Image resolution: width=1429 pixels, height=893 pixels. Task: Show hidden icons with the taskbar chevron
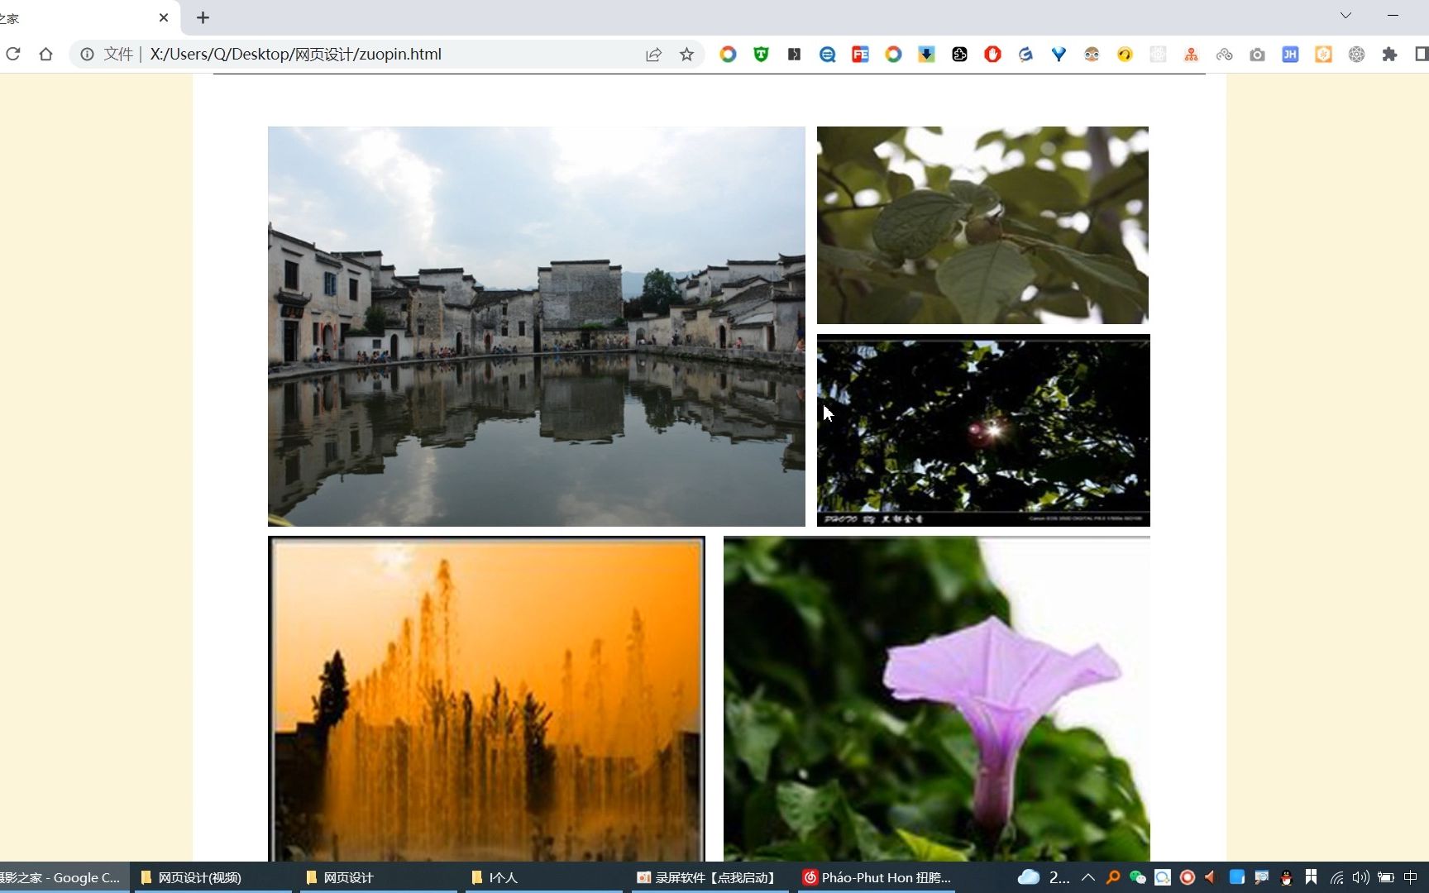click(x=1088, y=877)
